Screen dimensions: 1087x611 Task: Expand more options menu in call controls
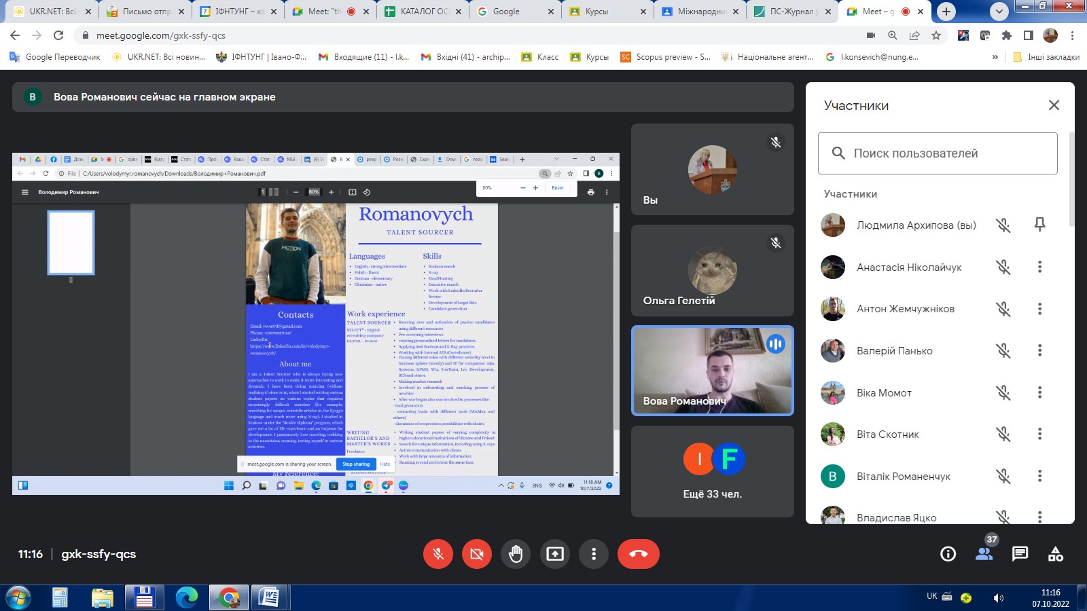point(594,554)
